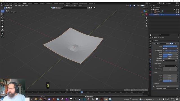Select the Measure tool
180x101 pixels.
(x=3, y=33)
